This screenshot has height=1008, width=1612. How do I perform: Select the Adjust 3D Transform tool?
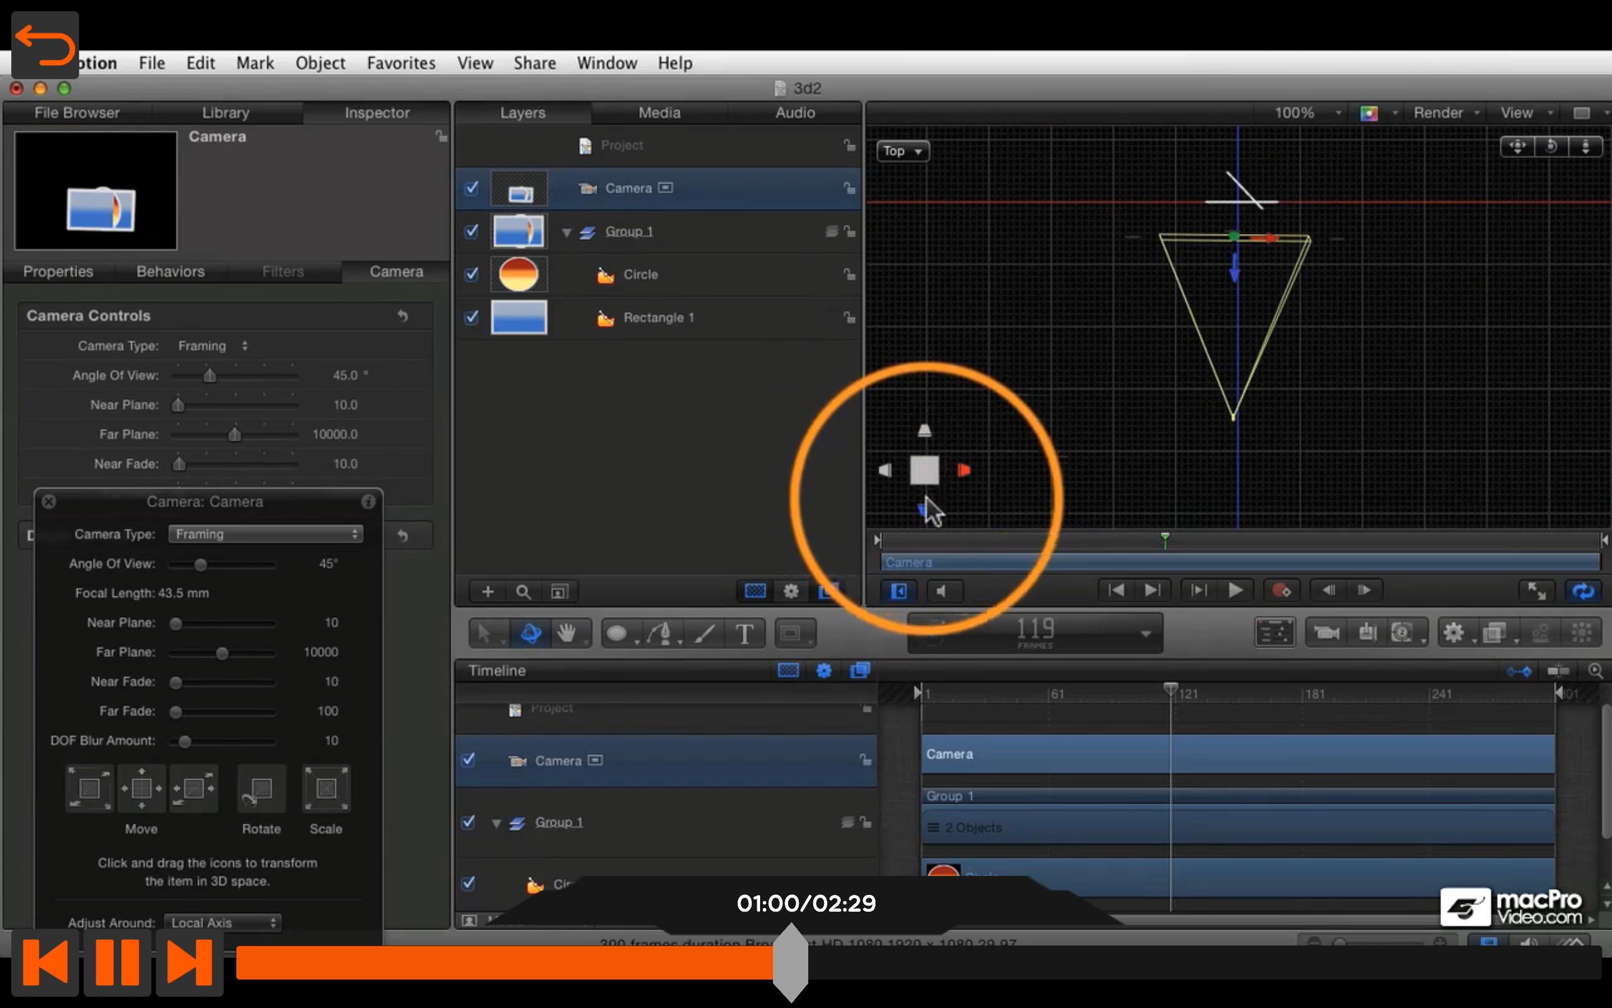click(x=530, y=633)
